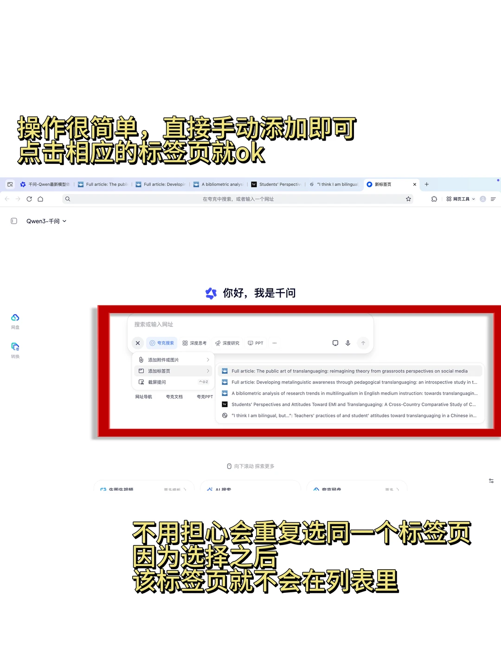Switch to the 千问-Qwen最新模型 tab

pyautogui.click(x=45, y=184)
